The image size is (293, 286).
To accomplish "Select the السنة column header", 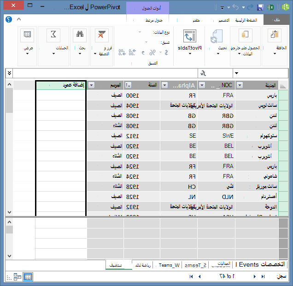I will [142, 85].
